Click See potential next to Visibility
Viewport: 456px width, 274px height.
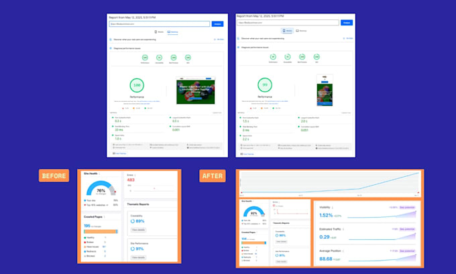407,208
